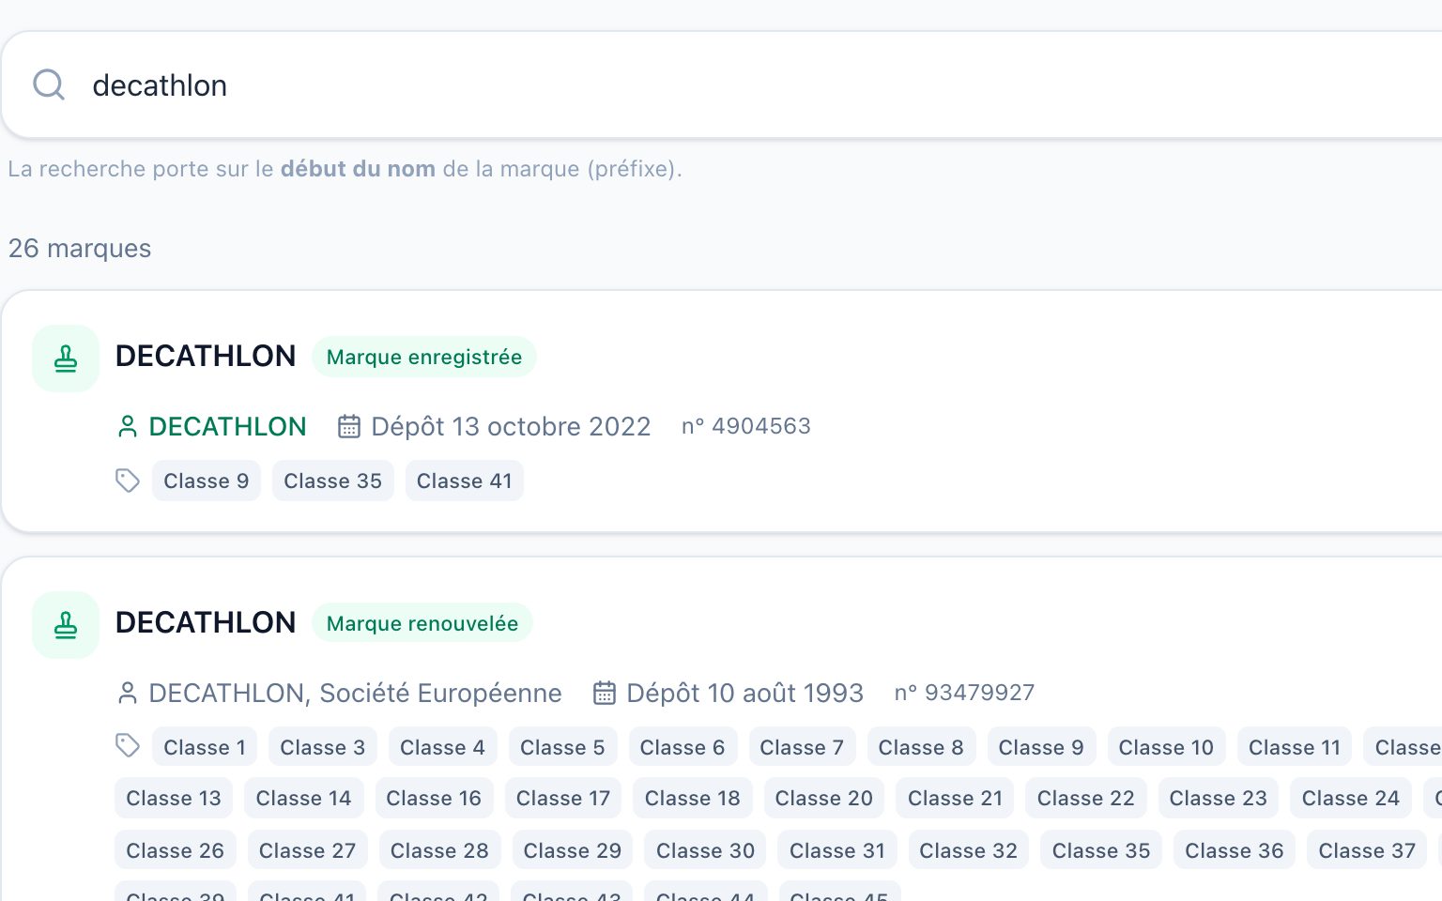Screen dimensions: 1442x901
Task: Select Classe 9 in the Marque enregistrée card
Action: coord(207,481)
